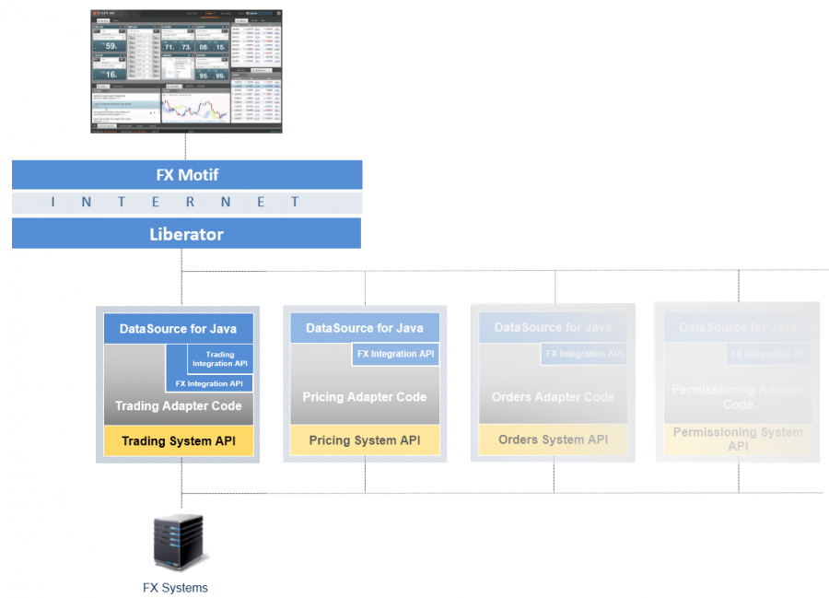Click the INTERNET band
The height and width of the screenshot is (598, 829).
click(187, 203)
